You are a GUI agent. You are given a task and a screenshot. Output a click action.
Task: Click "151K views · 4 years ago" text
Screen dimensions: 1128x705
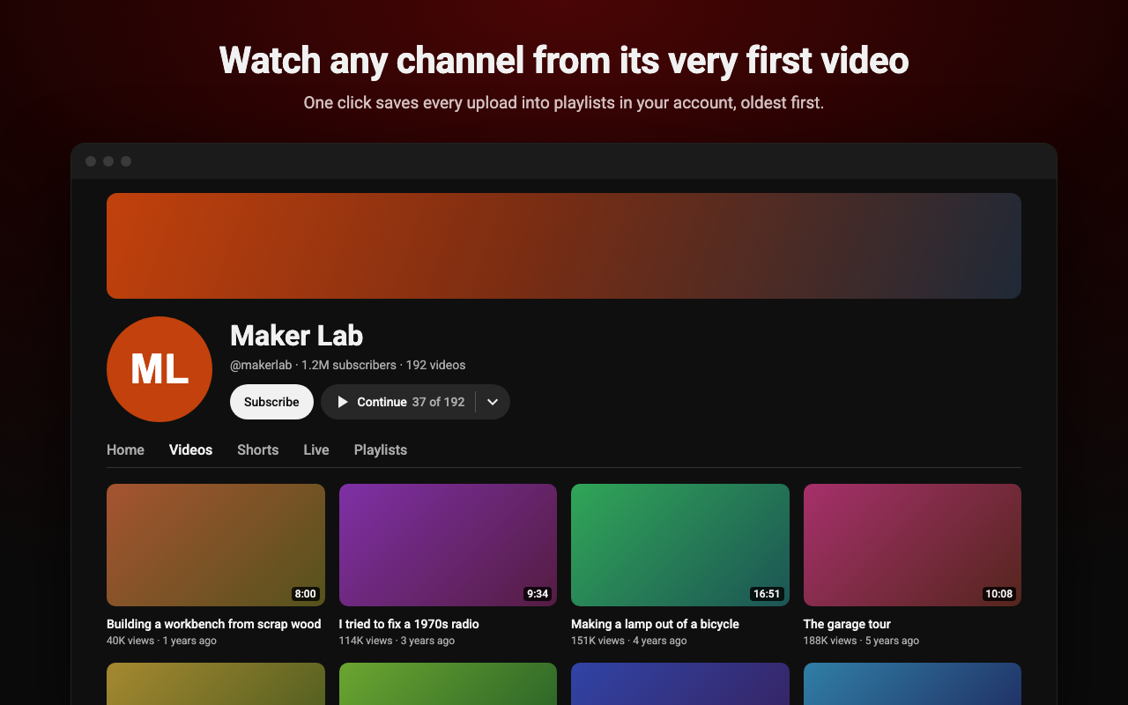coord(628,641)
